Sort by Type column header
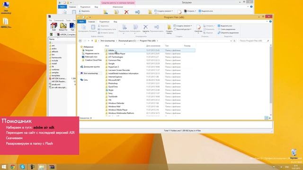303x170 pixels. coord(167,46)
